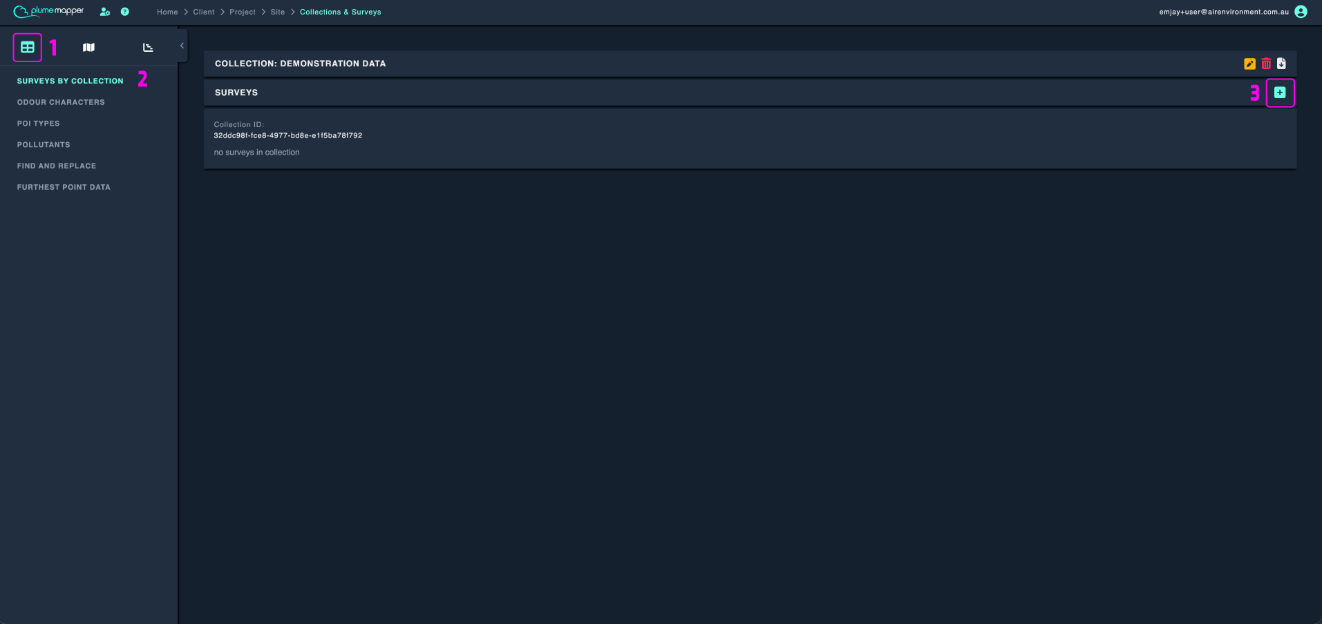Viewport: 1322px width, 624px height.
Task: Delete the collection with the trash icon
Action: tap(1266, 64)
